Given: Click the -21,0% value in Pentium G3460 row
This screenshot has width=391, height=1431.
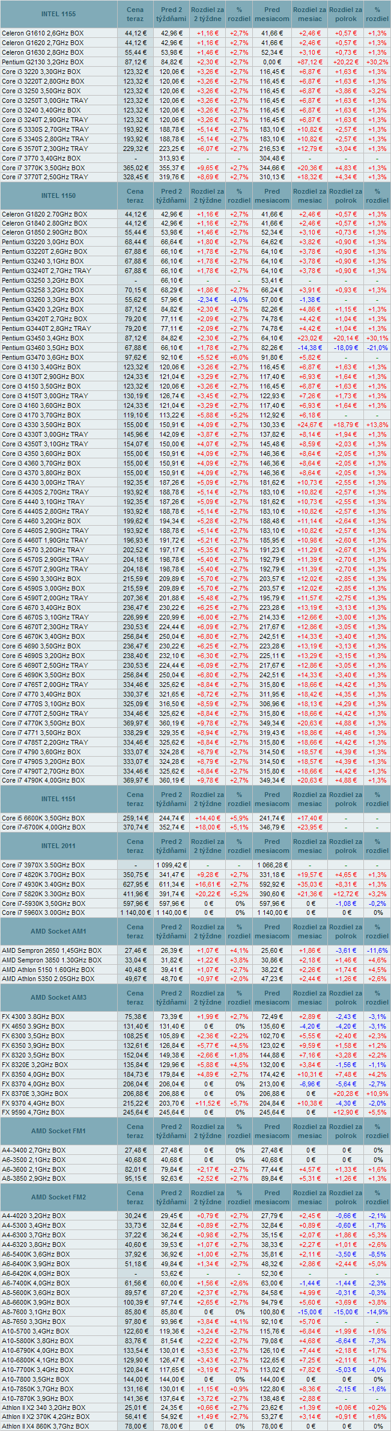Looking at the screenshot, I should (377, 348).
